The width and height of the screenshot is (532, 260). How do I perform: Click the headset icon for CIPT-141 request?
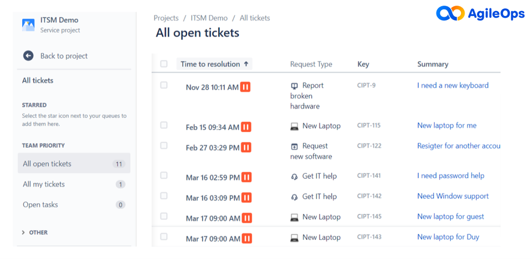click(x=294, y=177)
